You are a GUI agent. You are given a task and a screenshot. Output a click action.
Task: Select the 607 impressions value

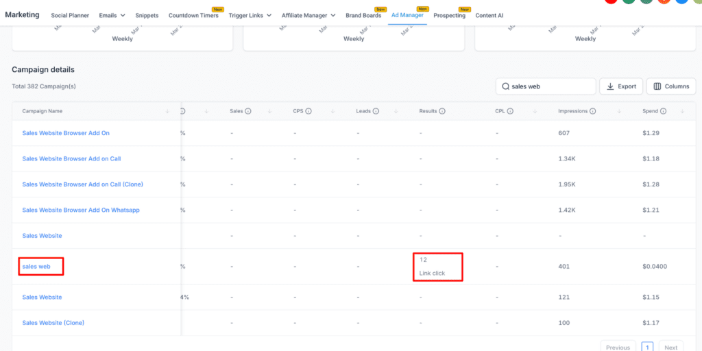(x=564, y=133)
